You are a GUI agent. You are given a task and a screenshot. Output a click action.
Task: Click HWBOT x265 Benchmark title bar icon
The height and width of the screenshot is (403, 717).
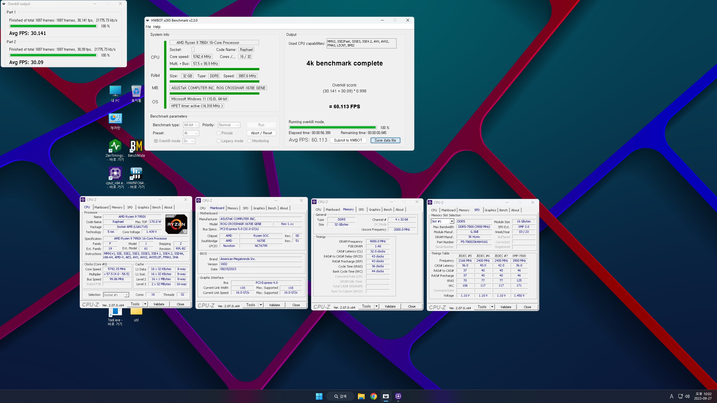click(148, 20)
